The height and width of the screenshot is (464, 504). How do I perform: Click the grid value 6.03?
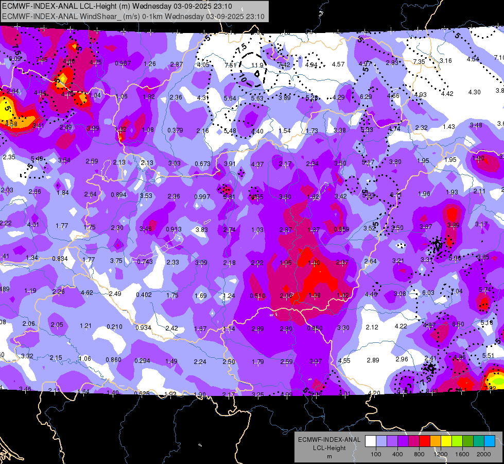[x=428, y=292]
